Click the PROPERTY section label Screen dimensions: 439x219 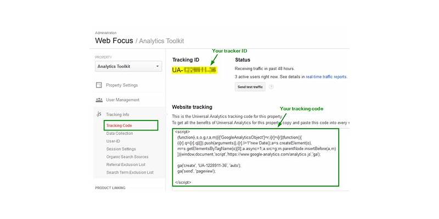pyautogui.click(x=103, y=57)
